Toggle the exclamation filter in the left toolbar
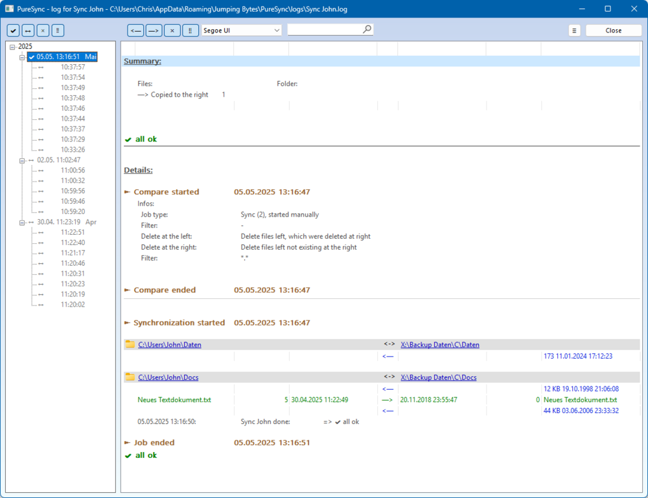The height and width of the screenshot is (498, 648). (58, 30)
